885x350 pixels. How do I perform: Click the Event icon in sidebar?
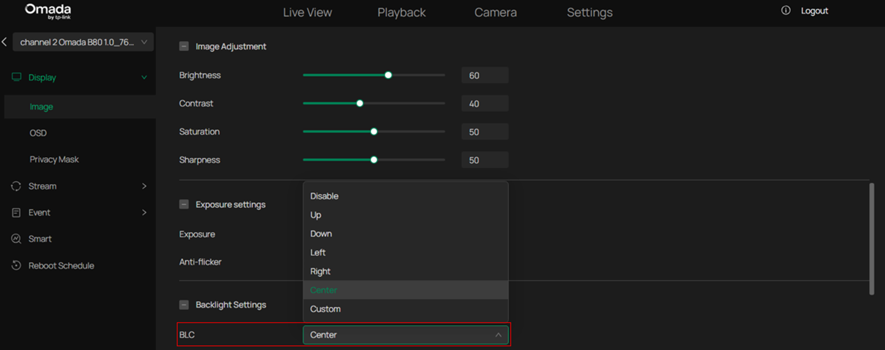click(16, 212)
